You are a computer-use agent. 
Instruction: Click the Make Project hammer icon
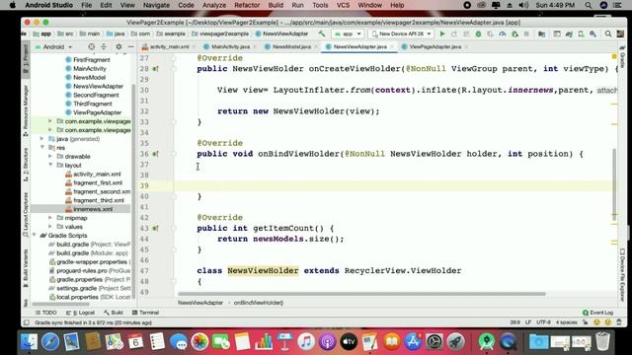point(322,34)
